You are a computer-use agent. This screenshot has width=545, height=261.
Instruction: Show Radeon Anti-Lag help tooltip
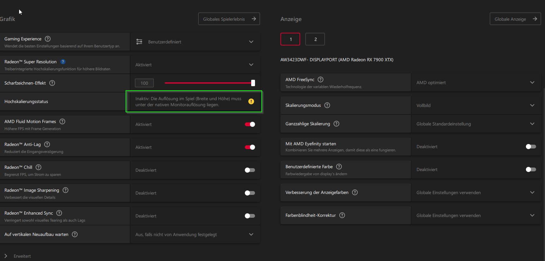click(47, 144)
